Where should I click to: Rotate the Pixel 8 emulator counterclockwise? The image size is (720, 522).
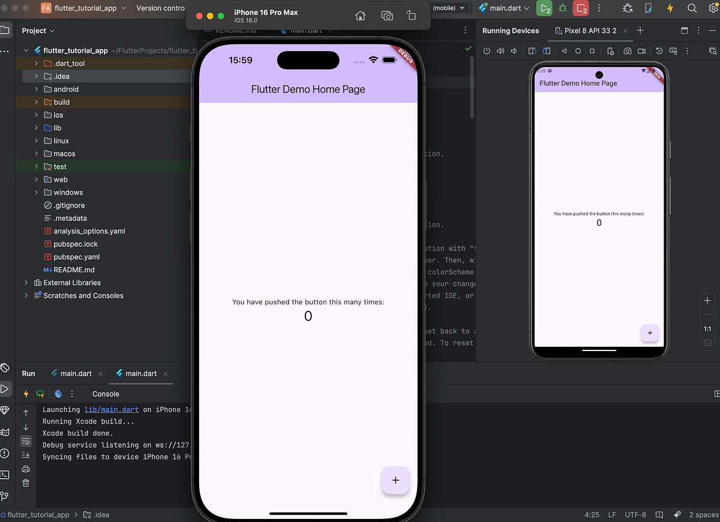[x=532, y=51]
